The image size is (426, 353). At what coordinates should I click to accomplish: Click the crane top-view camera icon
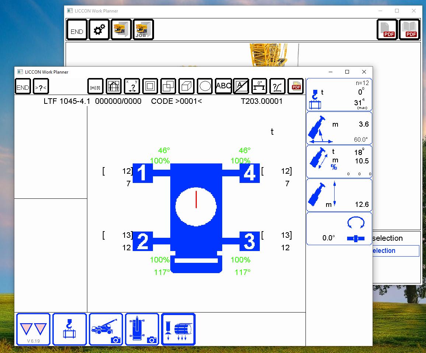pyautogui.click(x=142, y=329)
